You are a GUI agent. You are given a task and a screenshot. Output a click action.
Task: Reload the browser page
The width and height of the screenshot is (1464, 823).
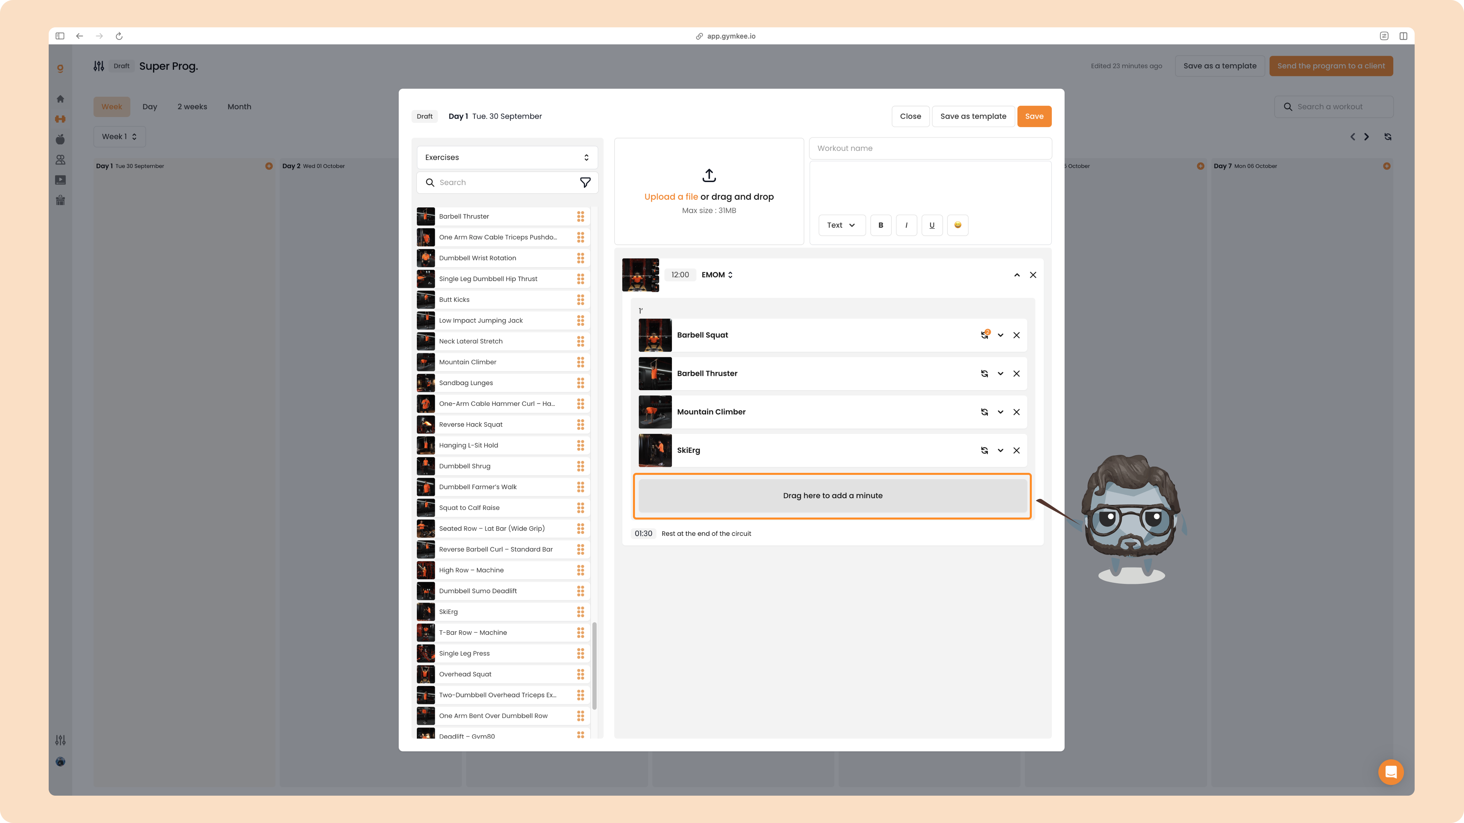coord(119,36)
